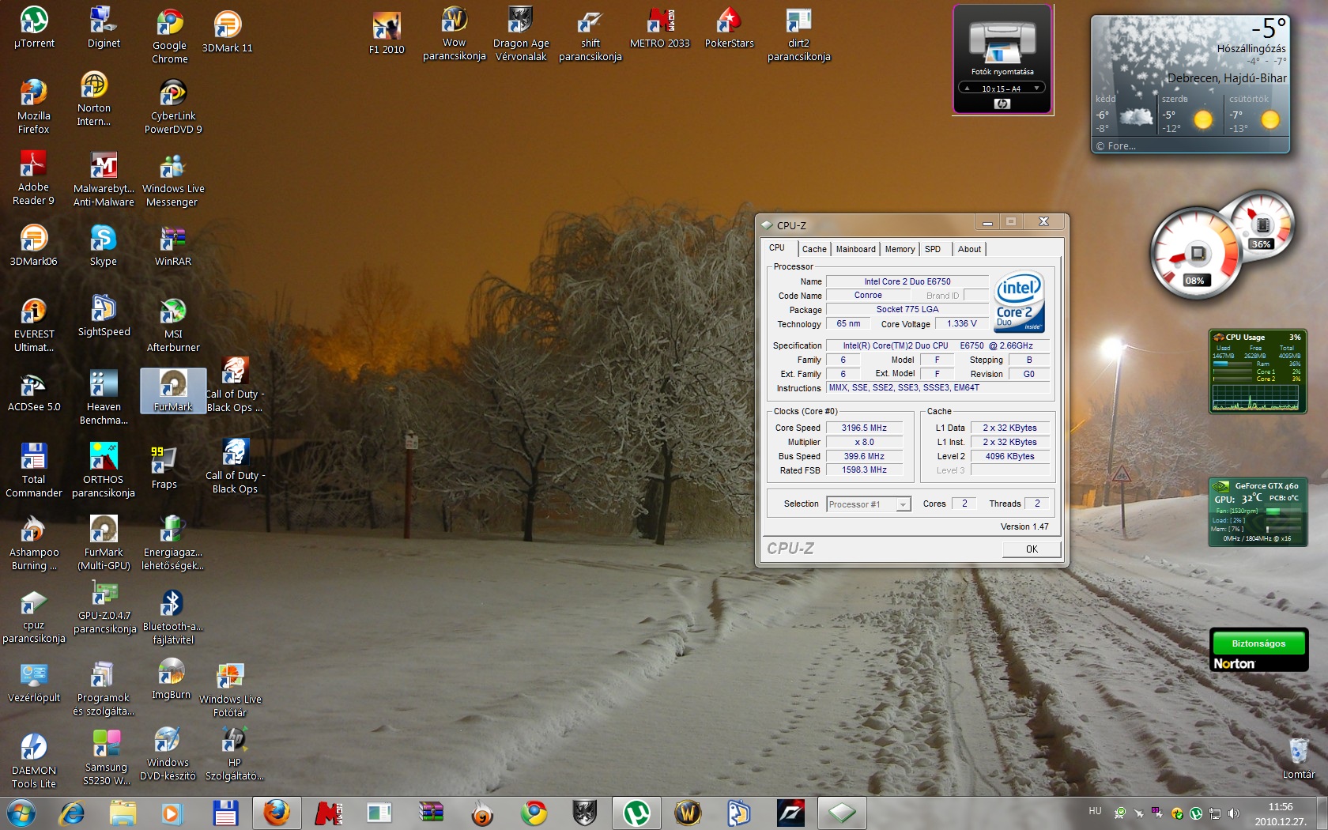Select the highlighted FurMark desktop icon
Screen dimensions: 1328x830
point(173,390)
